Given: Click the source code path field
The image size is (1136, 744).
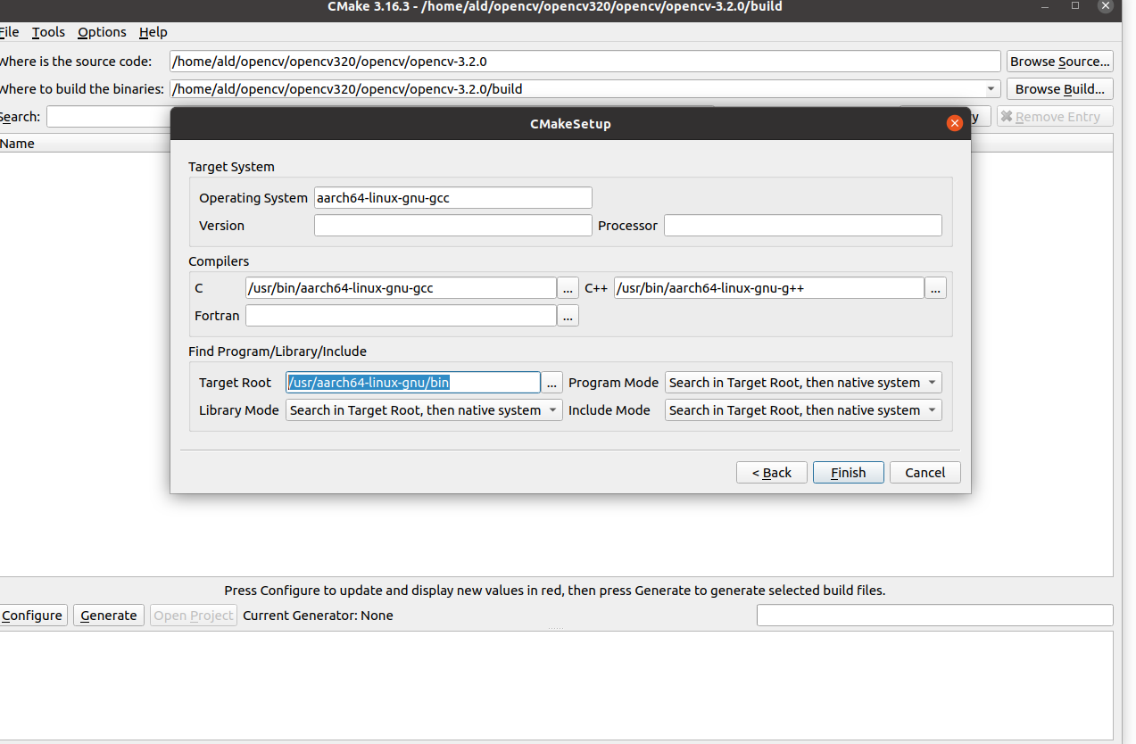Looking at the screenshot, I should coord(585,62).
